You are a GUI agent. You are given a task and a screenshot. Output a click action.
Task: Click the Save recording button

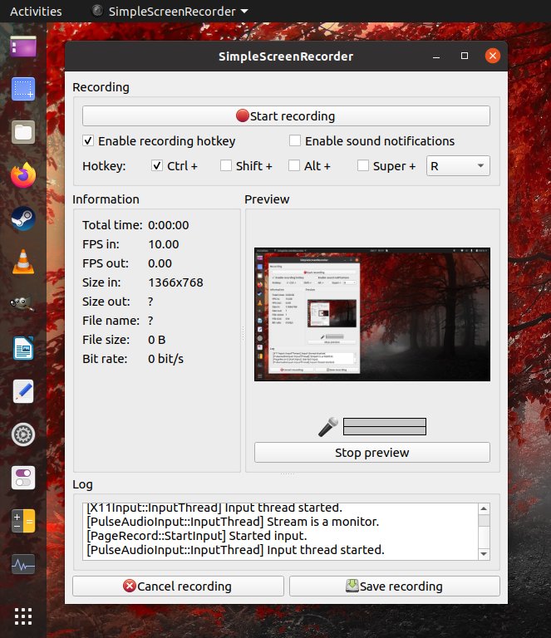394,586
